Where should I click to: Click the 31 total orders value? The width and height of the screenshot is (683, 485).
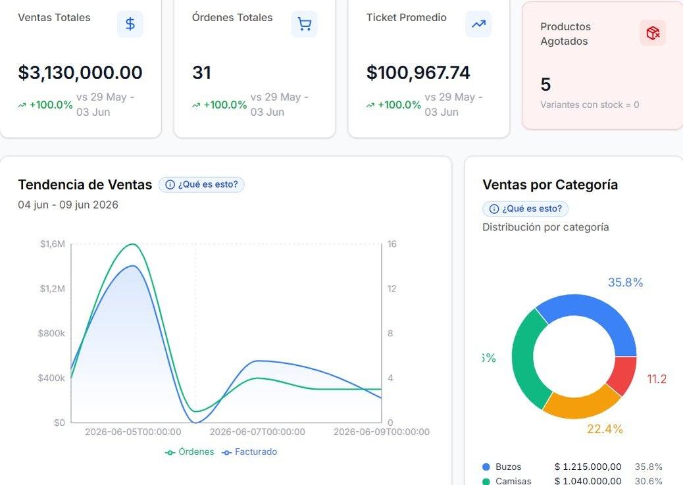[202, 72]
